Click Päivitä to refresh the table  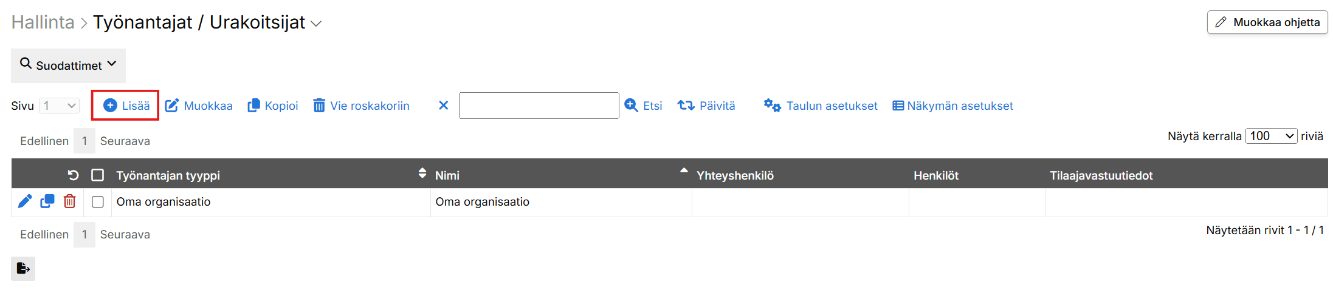[706, 106]
